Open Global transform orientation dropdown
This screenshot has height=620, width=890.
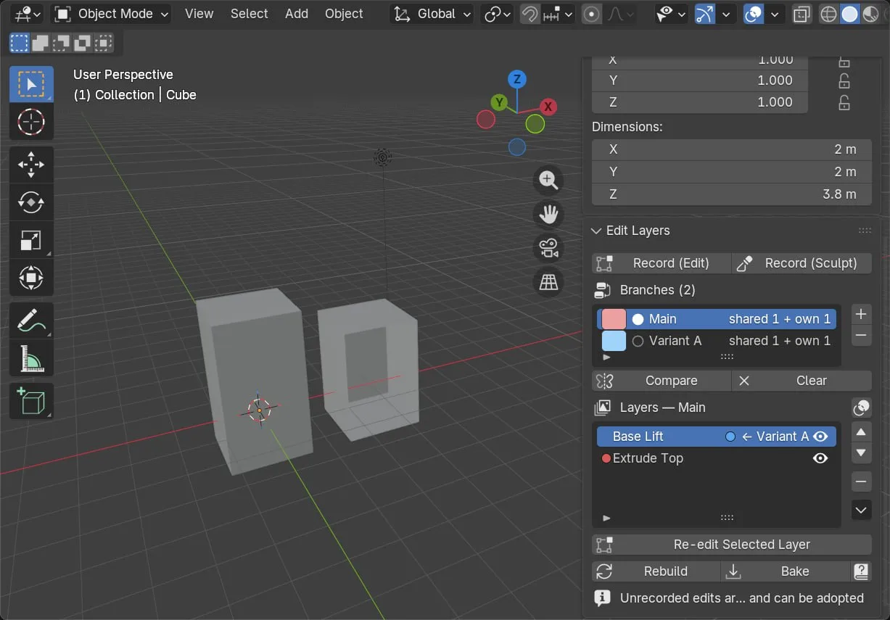[432, 14]
